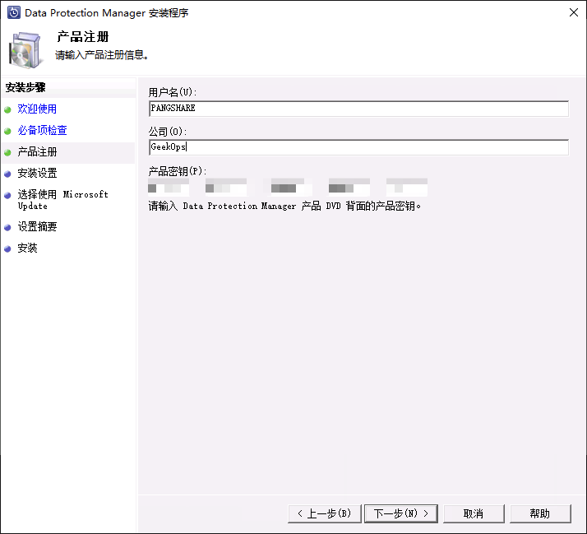Click the 用户名(U): label
The image size is (587, 534).
tap(173, 92)
